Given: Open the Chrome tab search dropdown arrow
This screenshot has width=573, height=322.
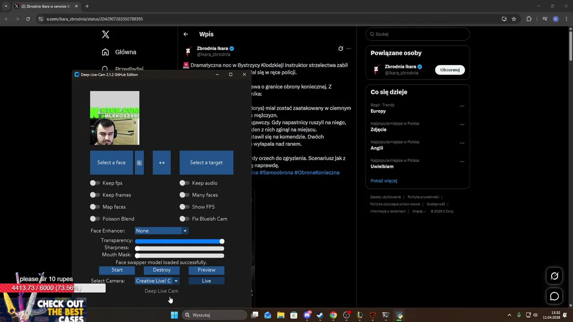Looking at the screenshot, I should coord(6,6).
